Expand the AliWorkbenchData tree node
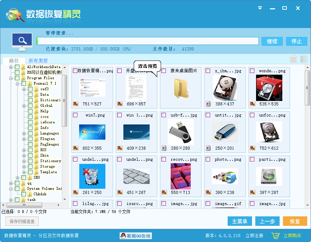 click(x=11, y=67)
